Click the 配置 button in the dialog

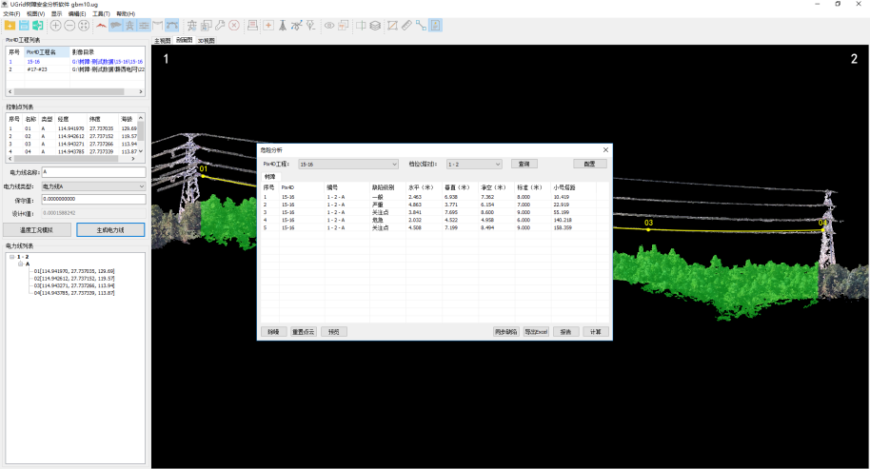[590, 164]
